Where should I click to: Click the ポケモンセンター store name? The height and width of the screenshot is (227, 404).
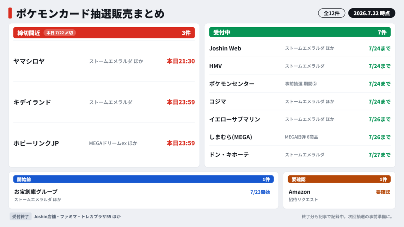pyautogui.click(x=232, y=84)
